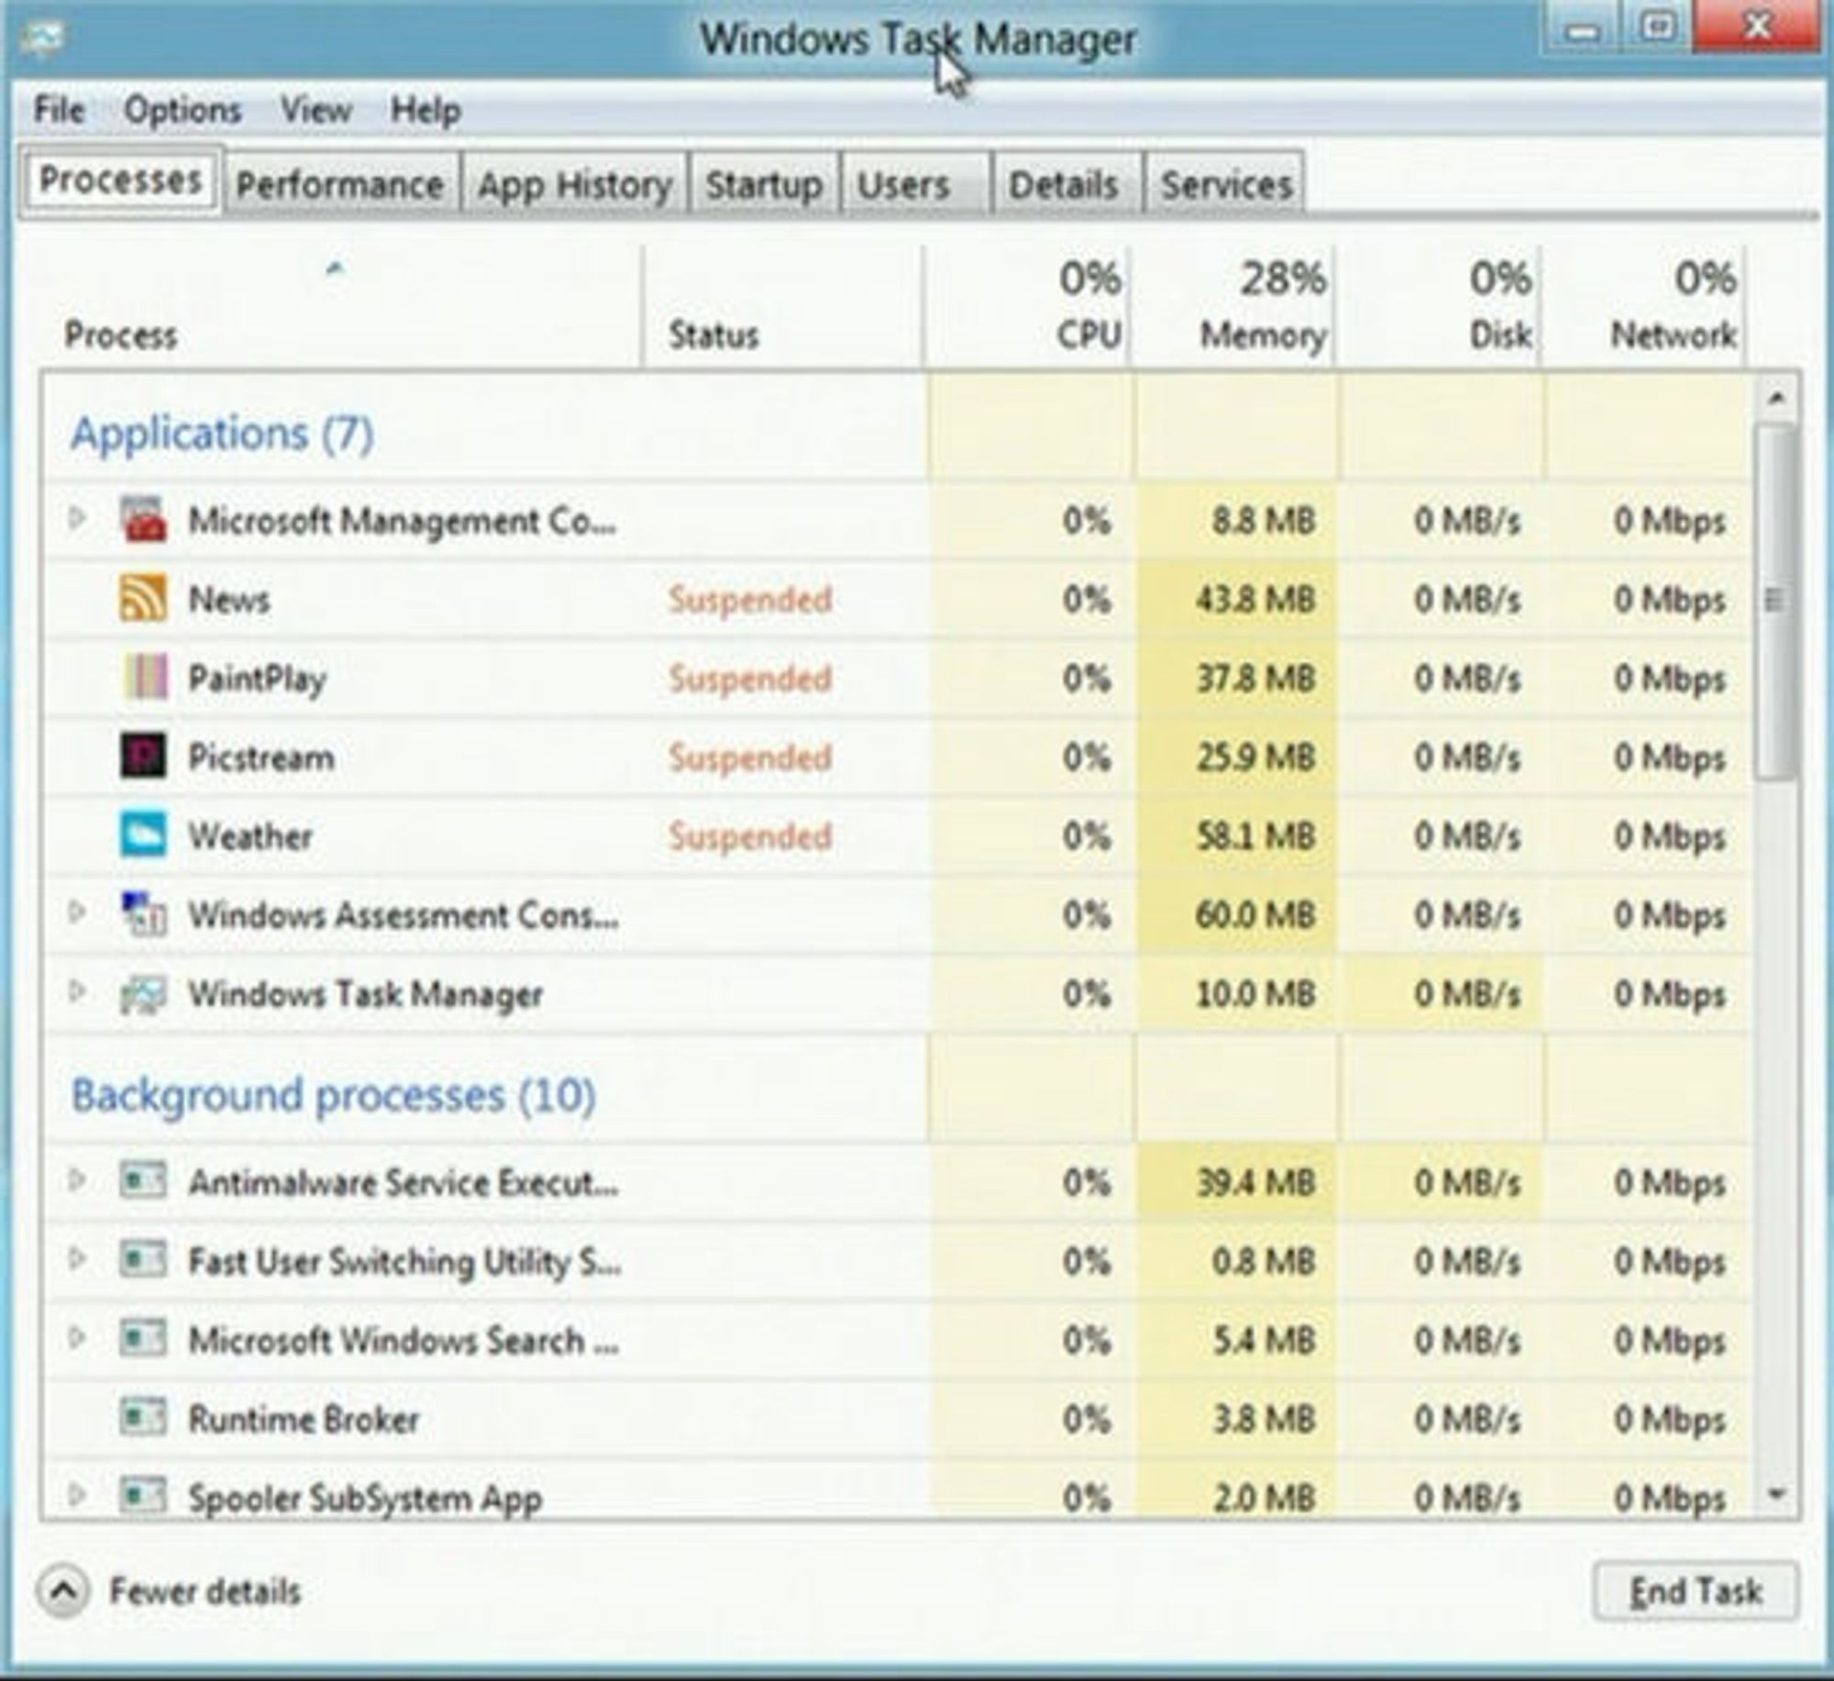Click the Fewer details label
Screen dimensions: 1834x1681
click(205, 1591)
